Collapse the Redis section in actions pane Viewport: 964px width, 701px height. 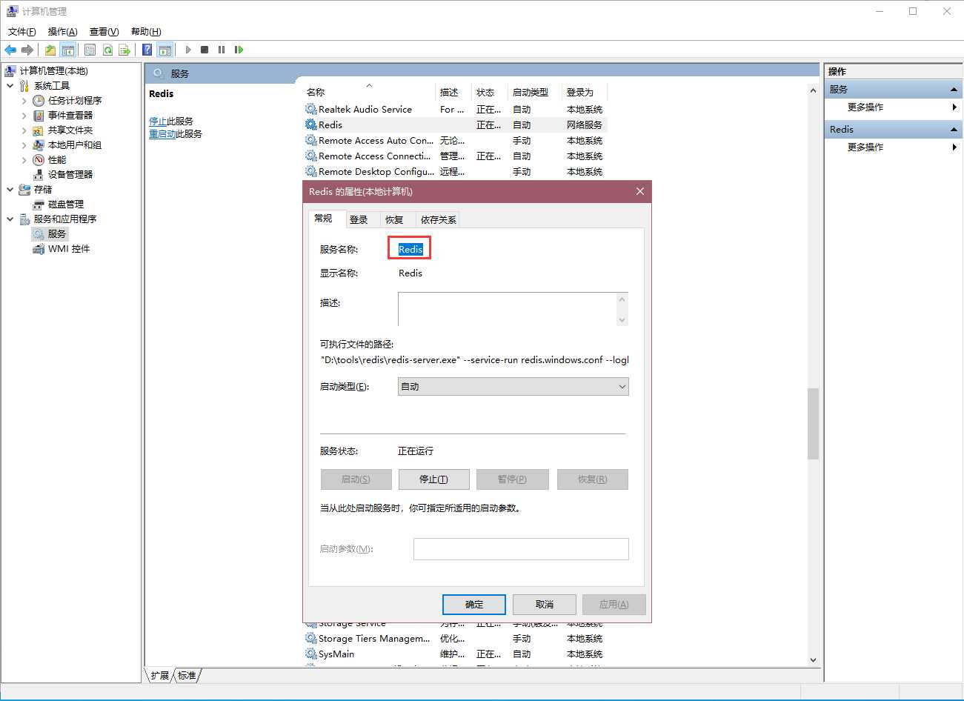pyautogui.click(x=954, y=130)
